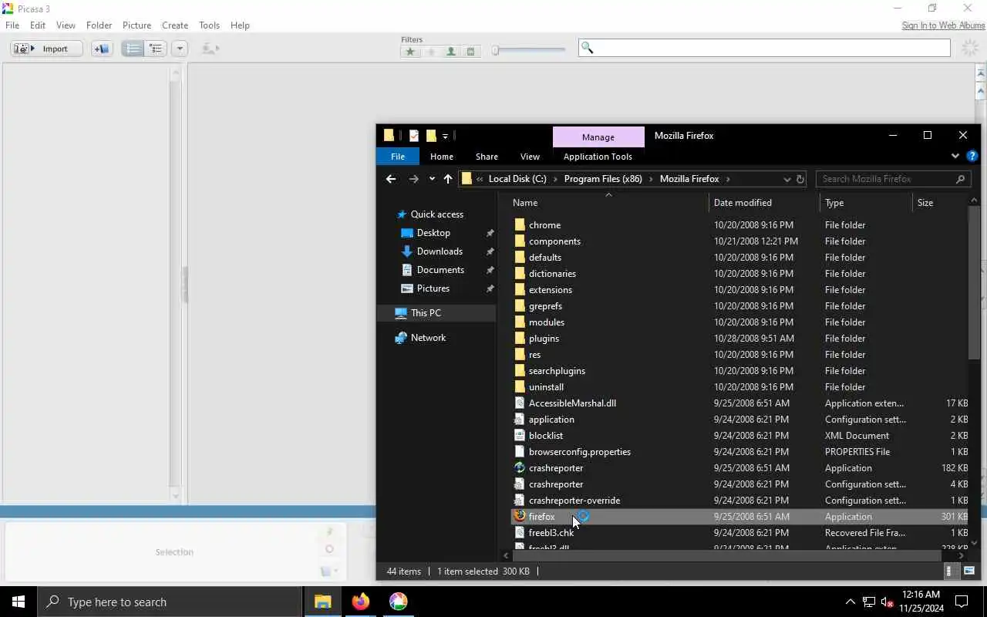Select the firefox application icon
This screenshot has height=617, width=987.
[x=520, y=517]
